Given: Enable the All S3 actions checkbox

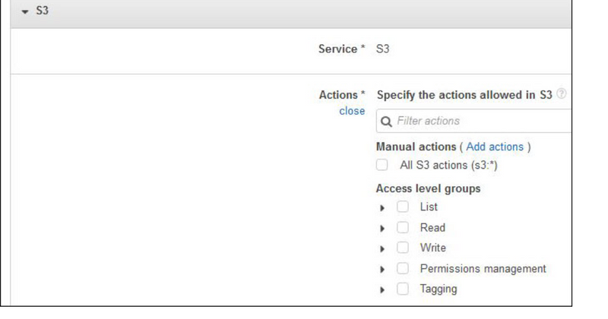Looking at the screenshot, I should 382,165.
